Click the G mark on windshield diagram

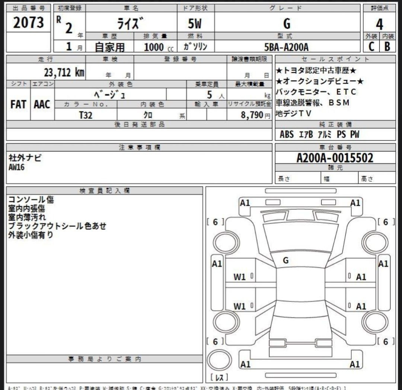(285, 260)
